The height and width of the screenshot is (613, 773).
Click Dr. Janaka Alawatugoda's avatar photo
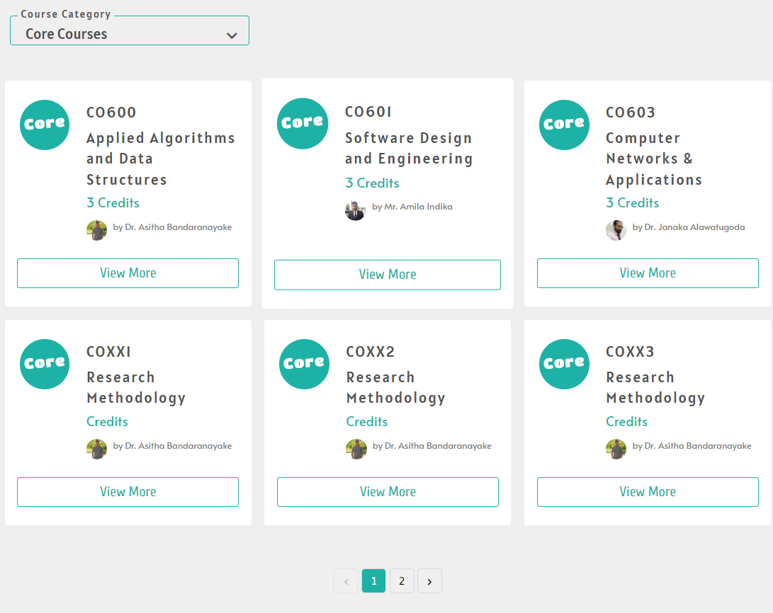coord(616,231)
